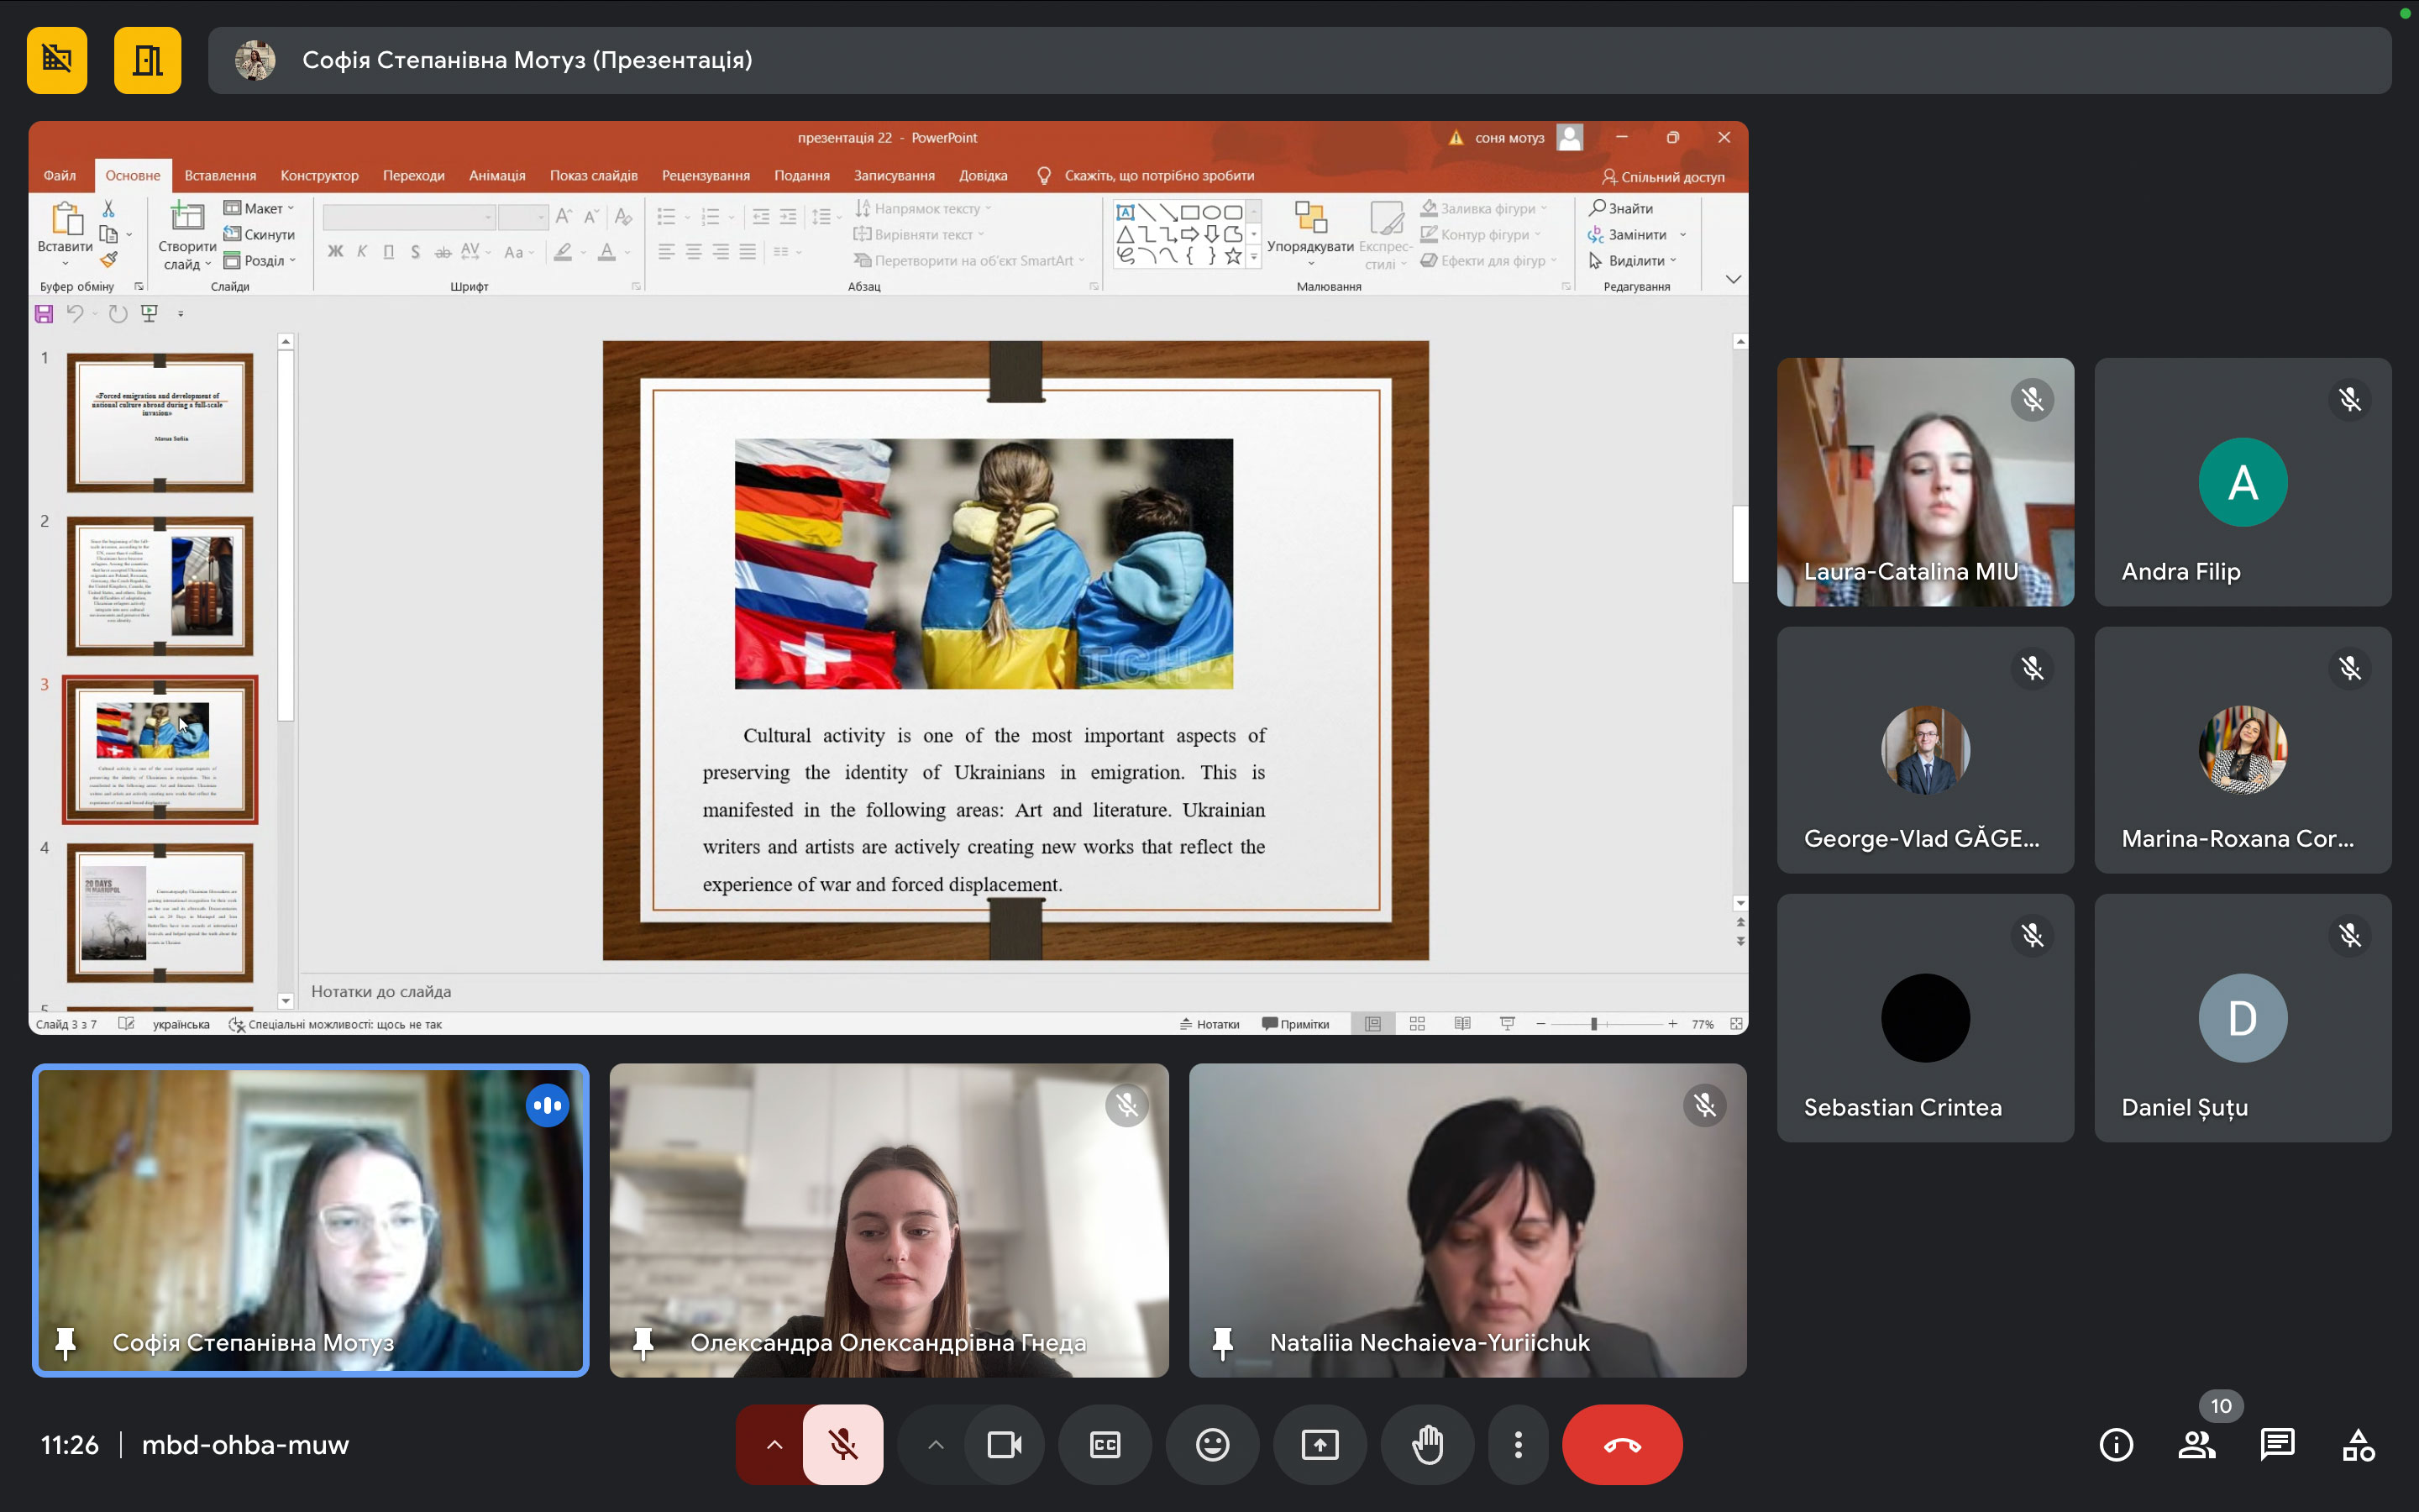Open meeting details info icon
This screenshot has height=1512, width=2419.
[x=2116, y=1445]
